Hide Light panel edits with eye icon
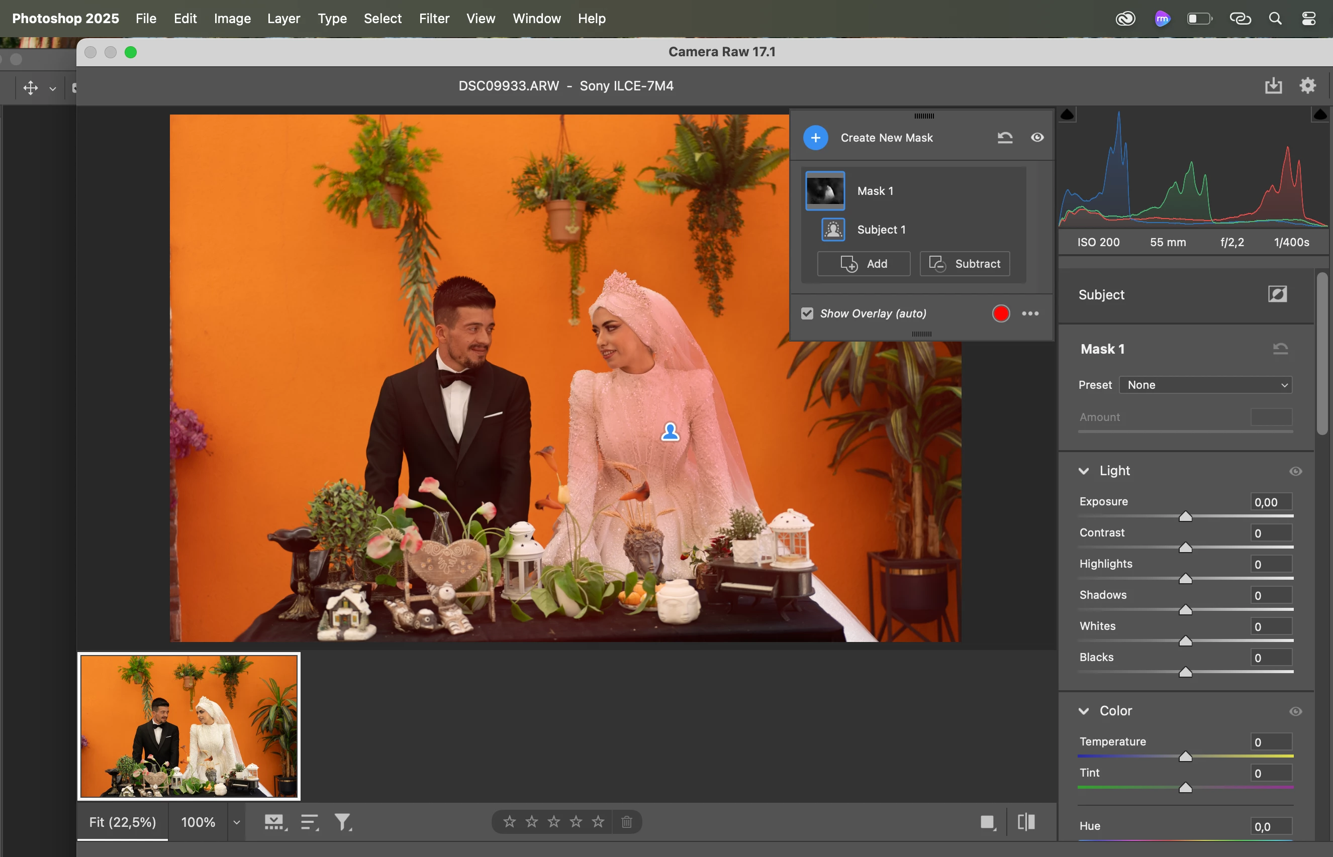 tap(1295, 471)
